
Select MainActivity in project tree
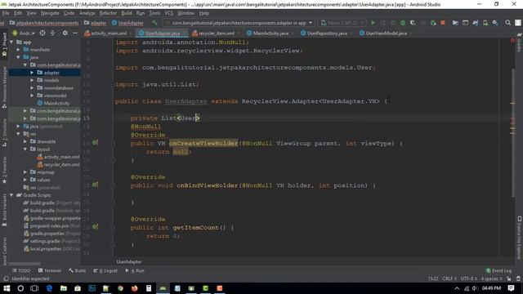coord(53,104)
